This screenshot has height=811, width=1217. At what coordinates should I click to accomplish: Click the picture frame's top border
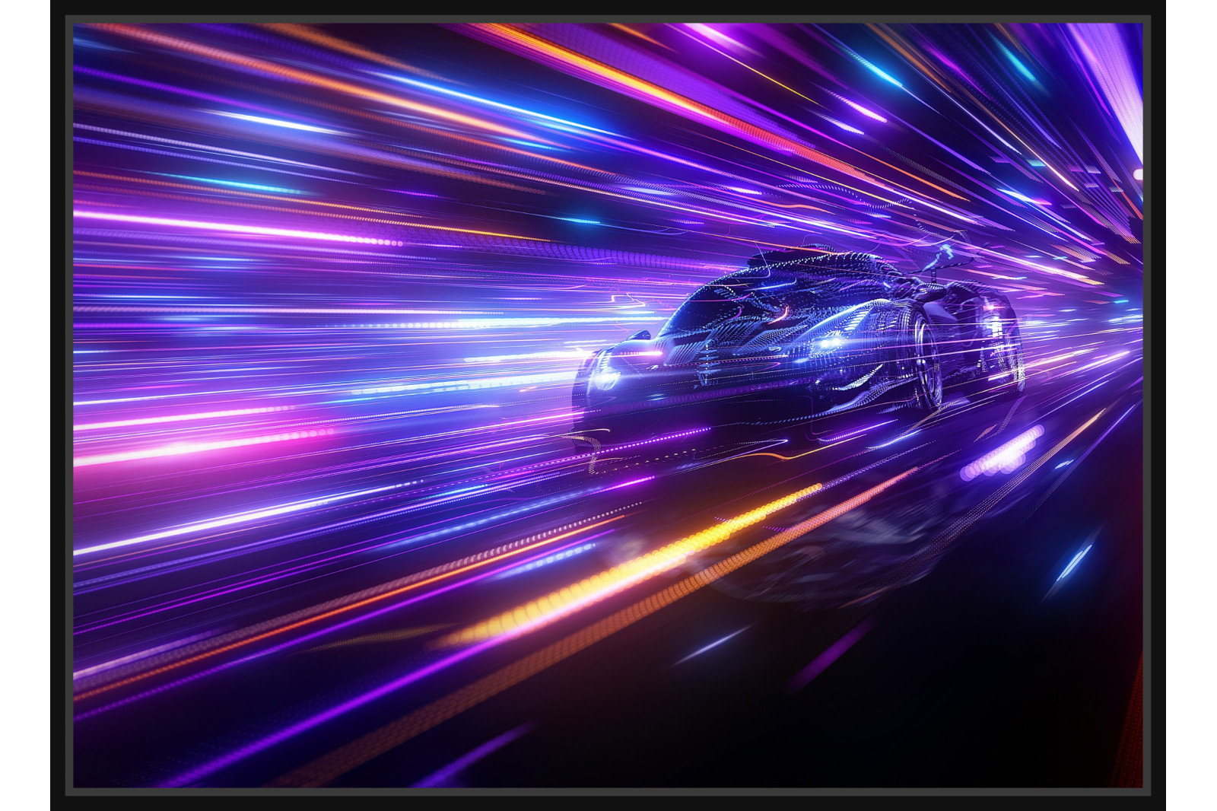(x=608, y=18)
